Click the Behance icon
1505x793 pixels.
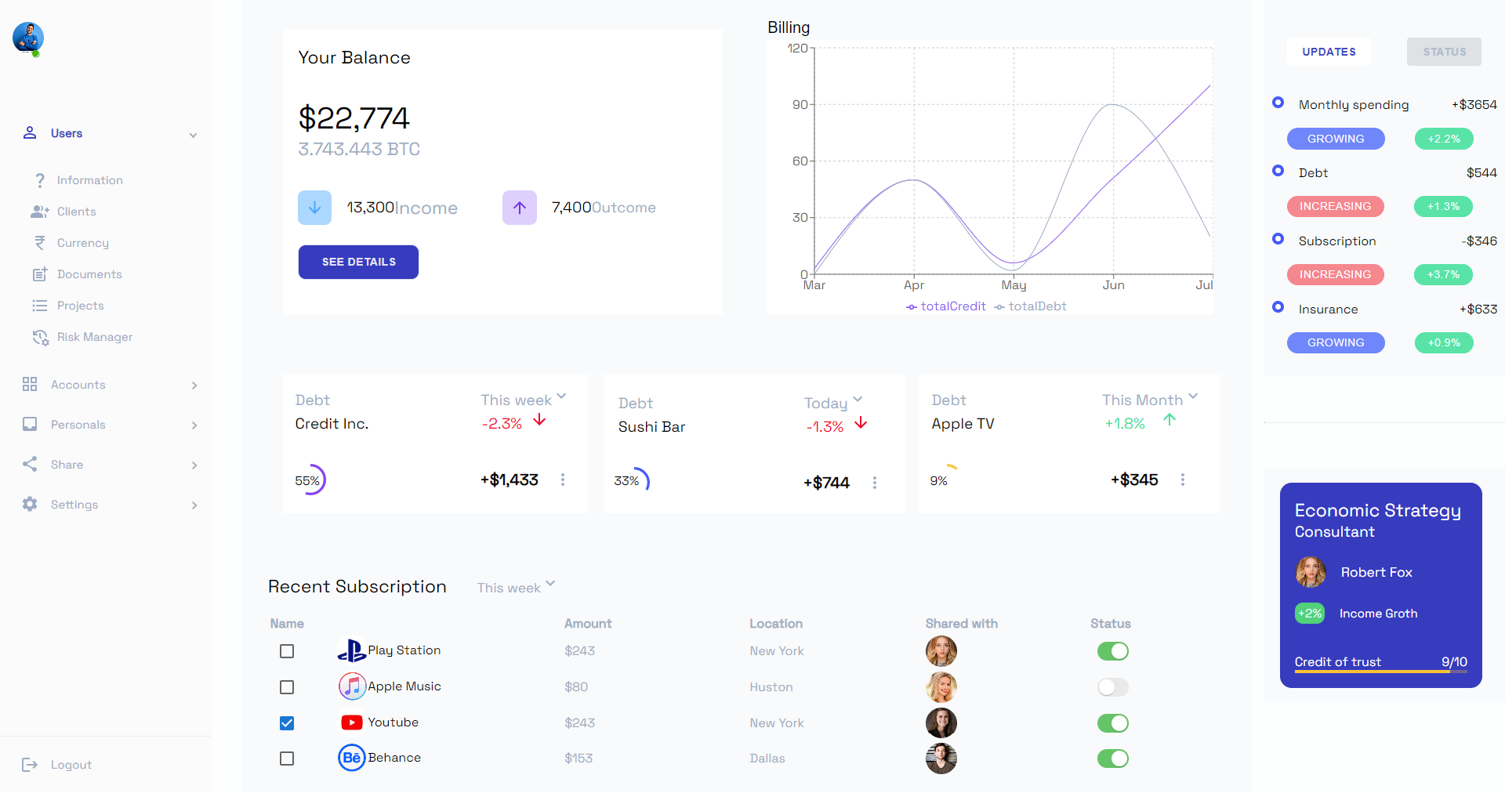(351, 758)
